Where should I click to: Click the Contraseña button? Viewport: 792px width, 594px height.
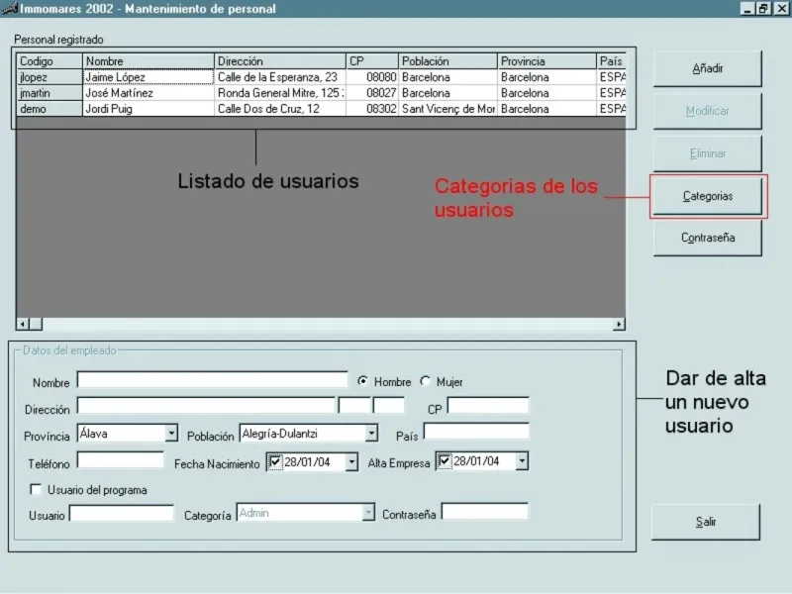coord(707,238)
